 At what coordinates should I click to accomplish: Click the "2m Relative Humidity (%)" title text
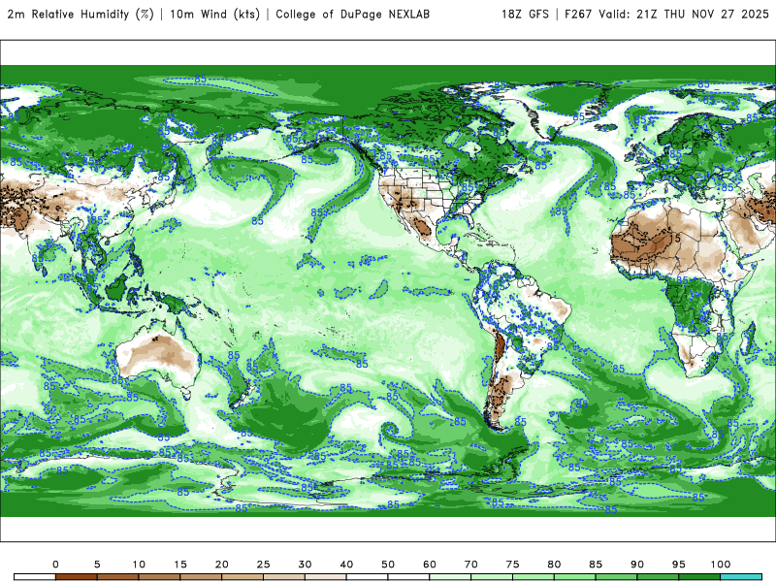coord(81,14)
